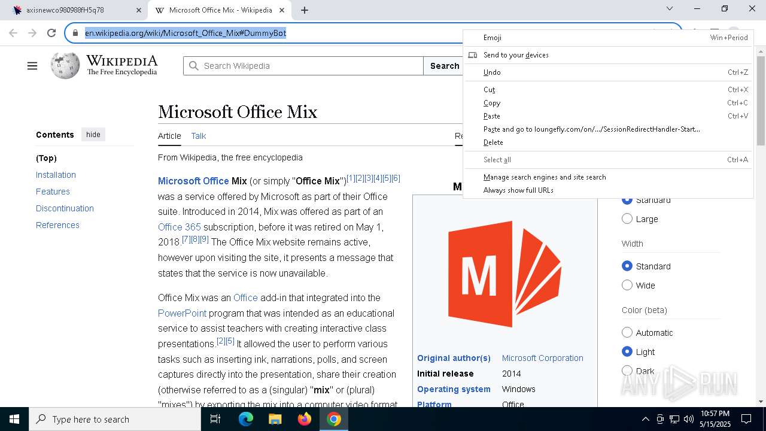The height and width of the screenshot is (431, 766).
Task: Reload the page with the refresh icon
Action: pyautogui.click(x=51, y=33)
